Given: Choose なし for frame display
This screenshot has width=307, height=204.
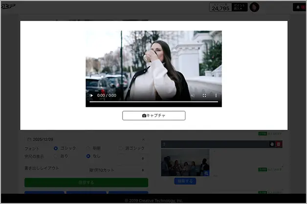Looking at the screenshot, I should [x=88, y=156].
